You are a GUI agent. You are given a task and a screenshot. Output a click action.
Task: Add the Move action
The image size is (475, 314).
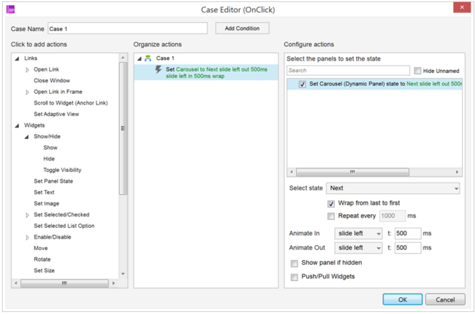click(x=40, y=248)
